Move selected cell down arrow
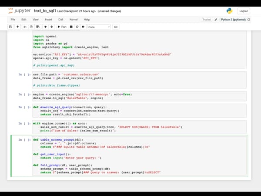Image resolution: width=261 pixels, height=196 pixels. pos(52,27)
